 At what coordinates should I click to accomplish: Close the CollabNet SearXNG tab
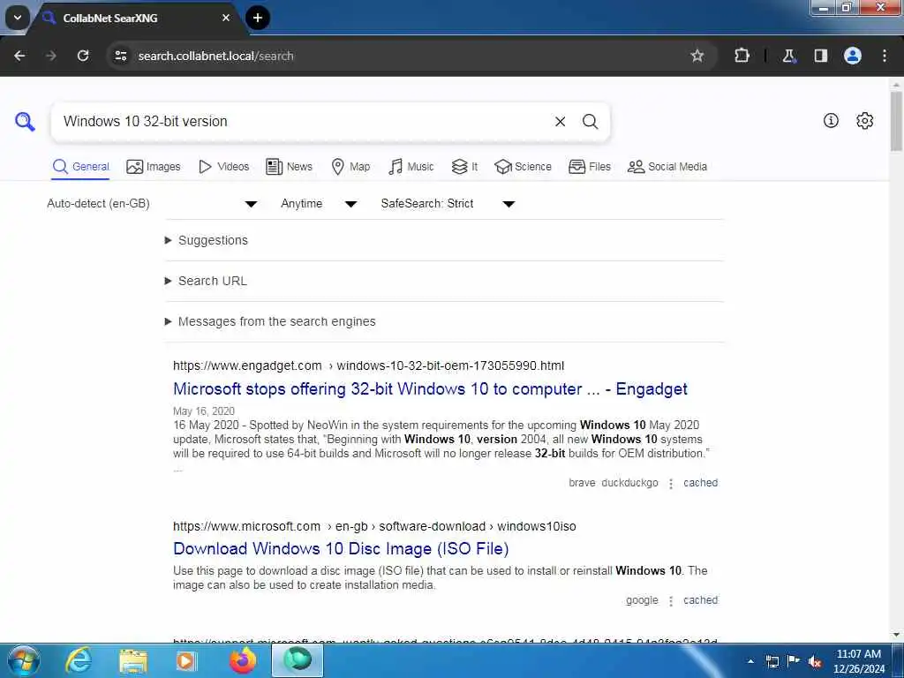click(226, 18)
